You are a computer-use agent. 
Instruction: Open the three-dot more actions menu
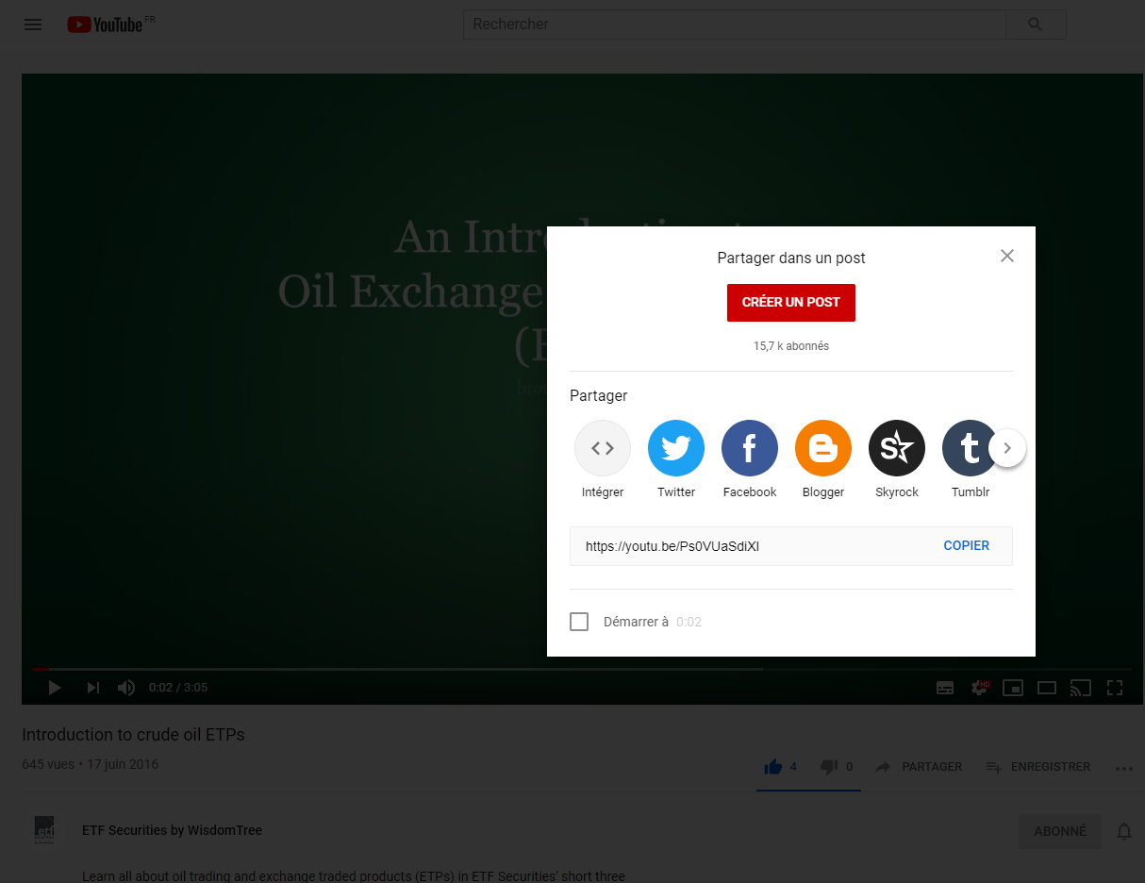tap(1124, 768)
